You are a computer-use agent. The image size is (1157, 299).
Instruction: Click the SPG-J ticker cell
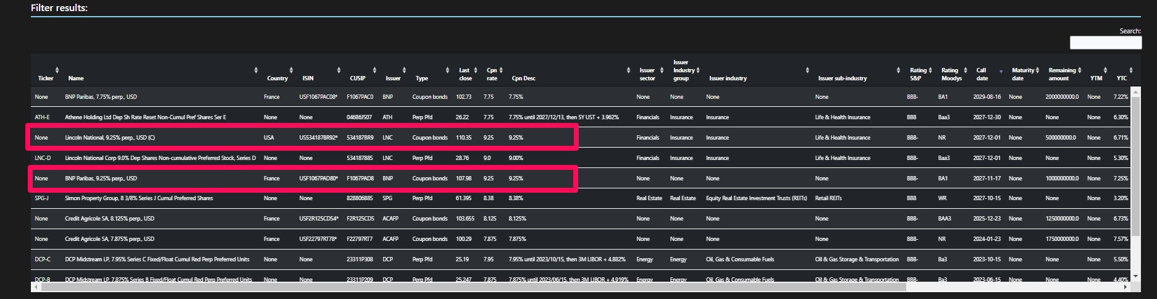pos(42,198)
